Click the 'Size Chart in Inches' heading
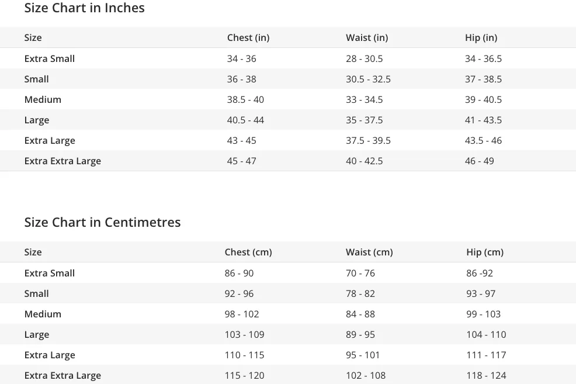Screen dimensions: 576x384 tap(85, 8)
